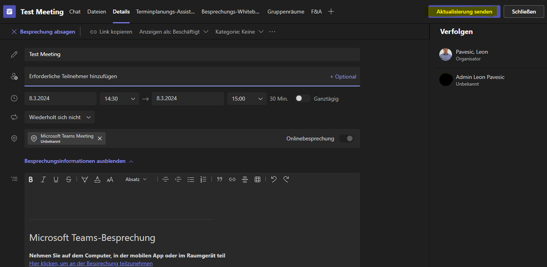
Task: Click Link kopieren
Action: (111, 32)
